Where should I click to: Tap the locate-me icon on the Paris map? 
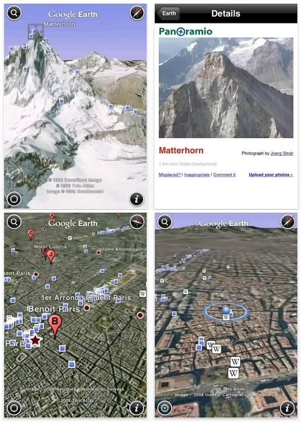pos(14,408)
